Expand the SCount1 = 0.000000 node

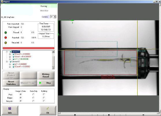click(x=10, y=67)
